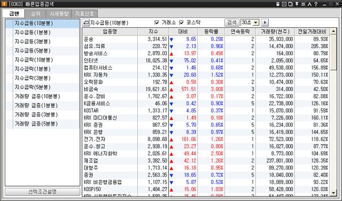Toggle the 코스닥 checkbox

coord(182,23)
